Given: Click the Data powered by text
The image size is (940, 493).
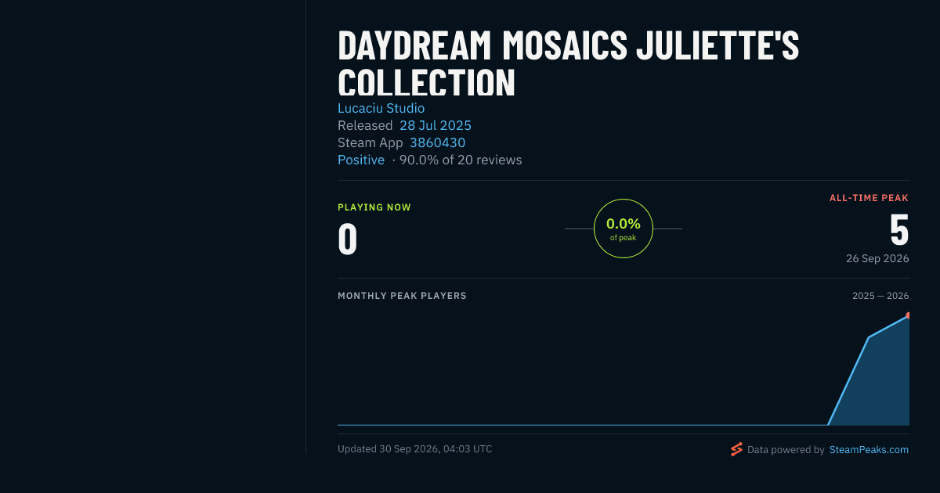Looking at the screenshot, I should click(x=786, y=450).
